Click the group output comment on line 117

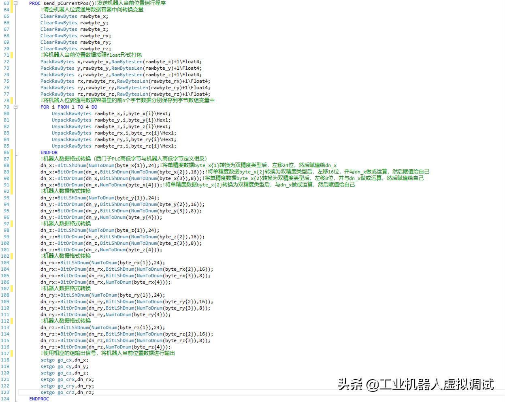108,353
